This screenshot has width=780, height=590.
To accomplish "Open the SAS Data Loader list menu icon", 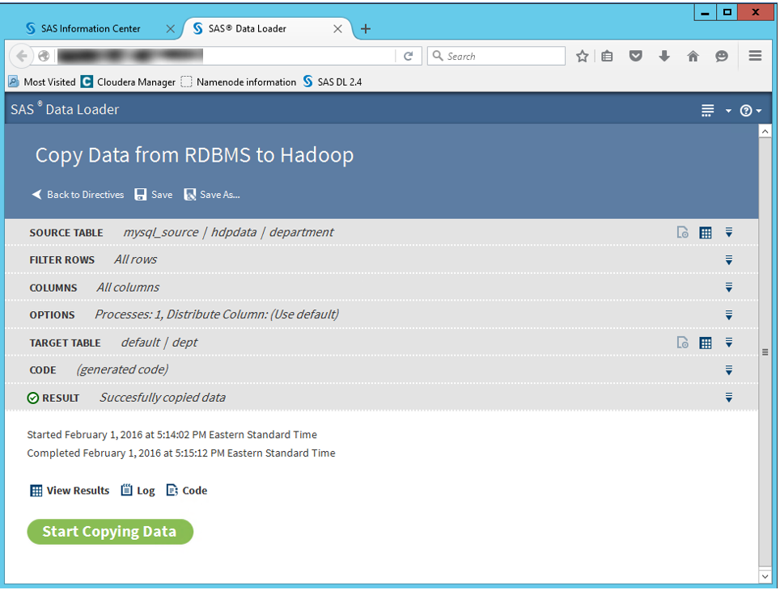I will tap(707, 111).
